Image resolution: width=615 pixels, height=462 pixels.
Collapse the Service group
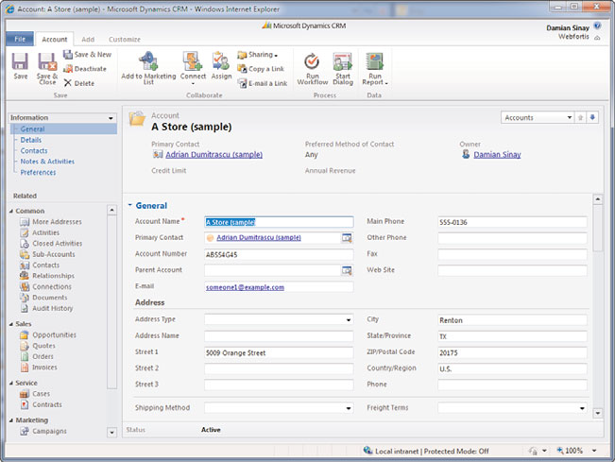pos(11,383)
